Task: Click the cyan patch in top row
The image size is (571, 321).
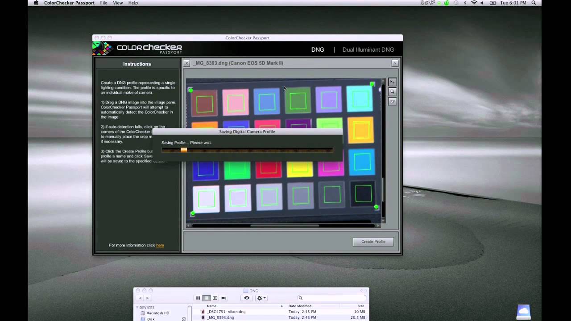Action: tap(360, 99)
